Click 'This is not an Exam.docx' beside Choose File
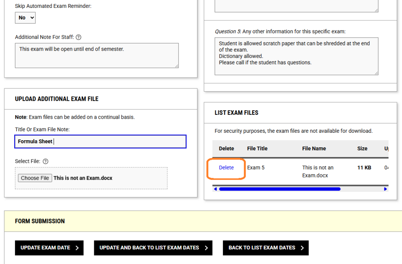Screen dimensions: 402x264 [83, 178]
